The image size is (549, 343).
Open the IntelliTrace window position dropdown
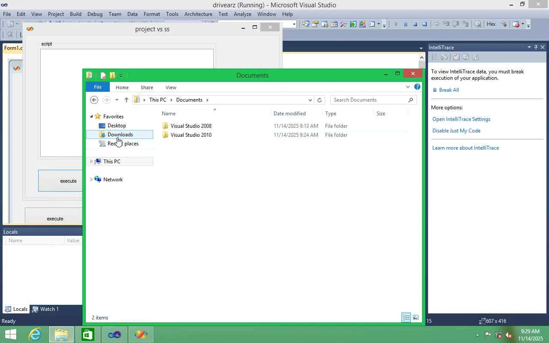click(x=529, y=47)
